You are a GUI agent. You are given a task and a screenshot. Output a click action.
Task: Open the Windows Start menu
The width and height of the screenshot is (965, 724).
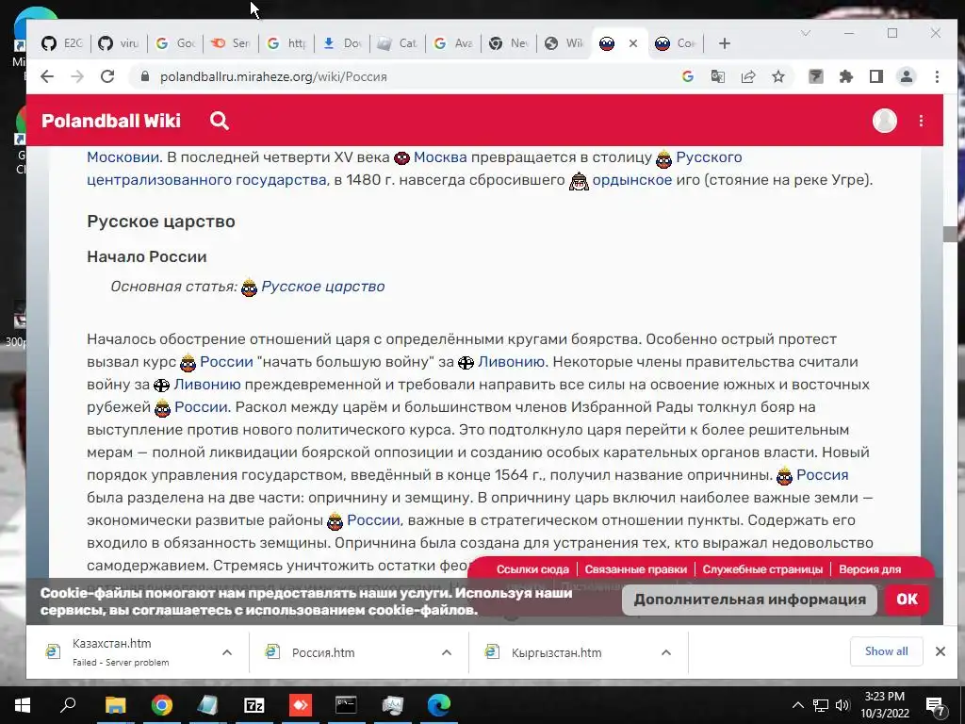click(x=23, y=705)
